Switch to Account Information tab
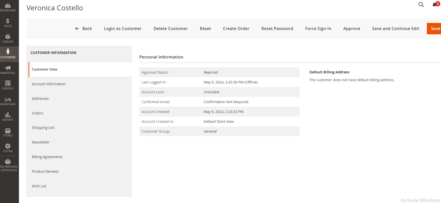 [x=48, y=84]
